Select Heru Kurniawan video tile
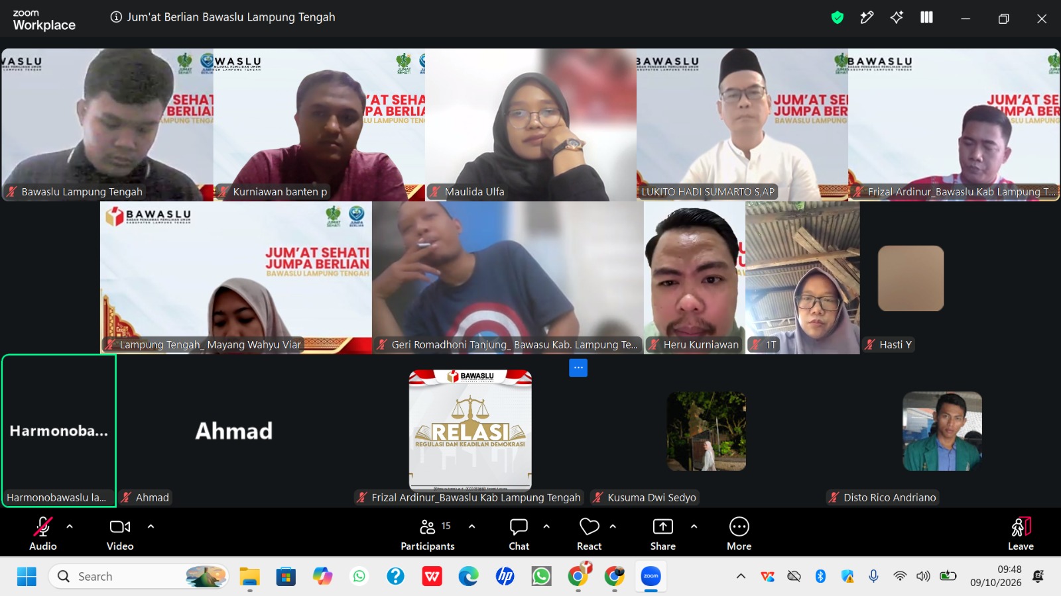Screen dimensions: 1061x596 tap(694, 277)
